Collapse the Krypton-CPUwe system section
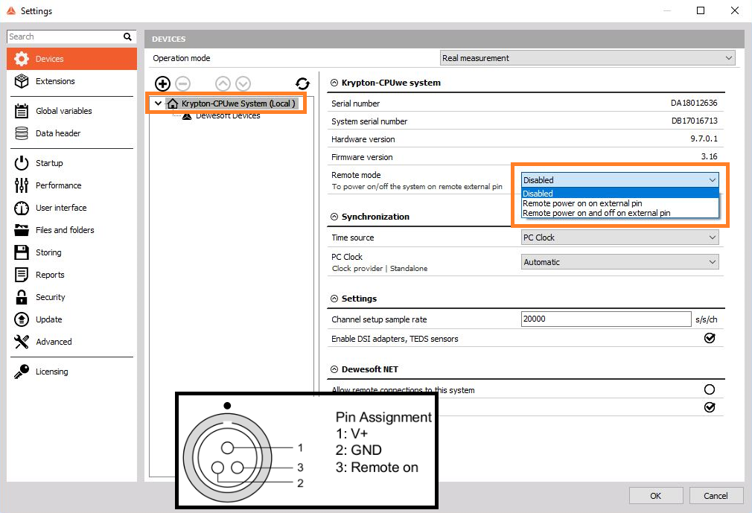The image size is (752, 513). pos(334,83)
